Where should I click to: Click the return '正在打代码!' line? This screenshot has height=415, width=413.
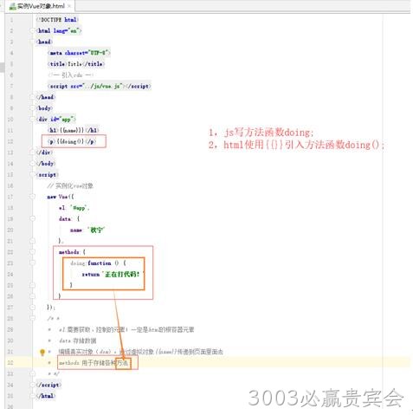coord(113,274)
